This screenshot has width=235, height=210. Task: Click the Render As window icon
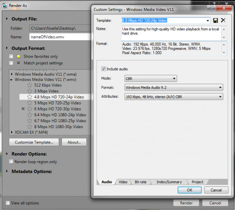[5, 5]
